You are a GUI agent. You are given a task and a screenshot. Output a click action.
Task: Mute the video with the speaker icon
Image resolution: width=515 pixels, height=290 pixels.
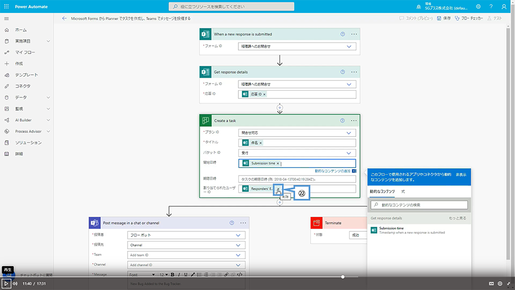[15, 283]
